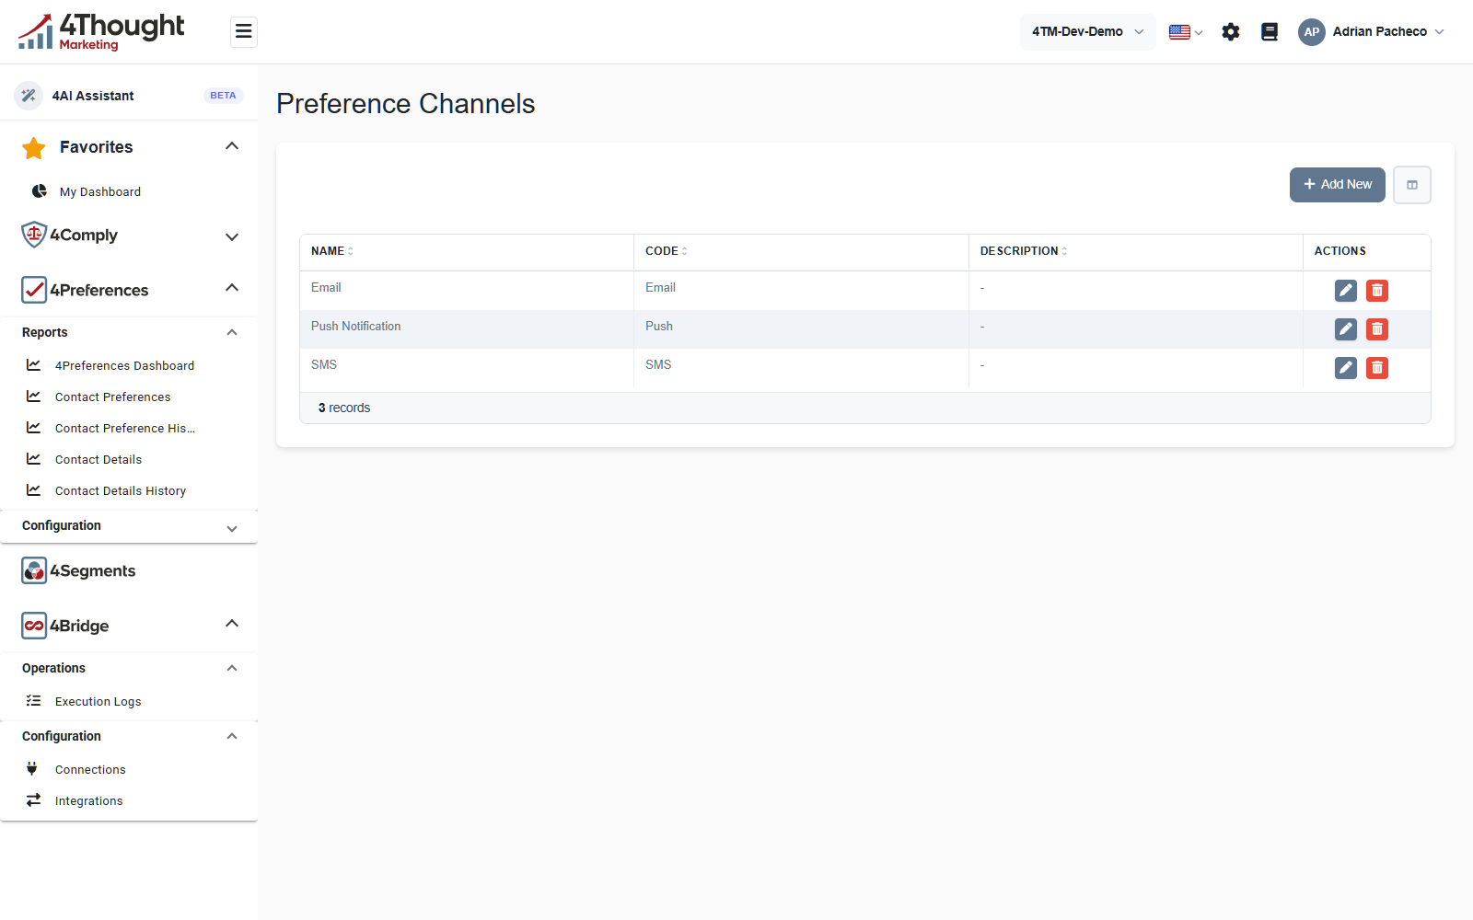The height and width of the screenshot is (920, 1473).
Task: Open Integrations page
Action: pos(88,801)
